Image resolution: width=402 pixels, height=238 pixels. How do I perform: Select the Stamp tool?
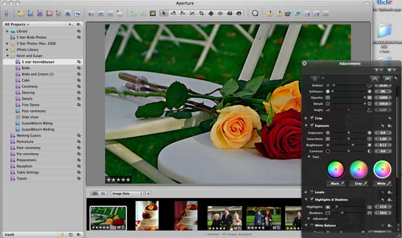pyautogui.click(x=239, y=14)
